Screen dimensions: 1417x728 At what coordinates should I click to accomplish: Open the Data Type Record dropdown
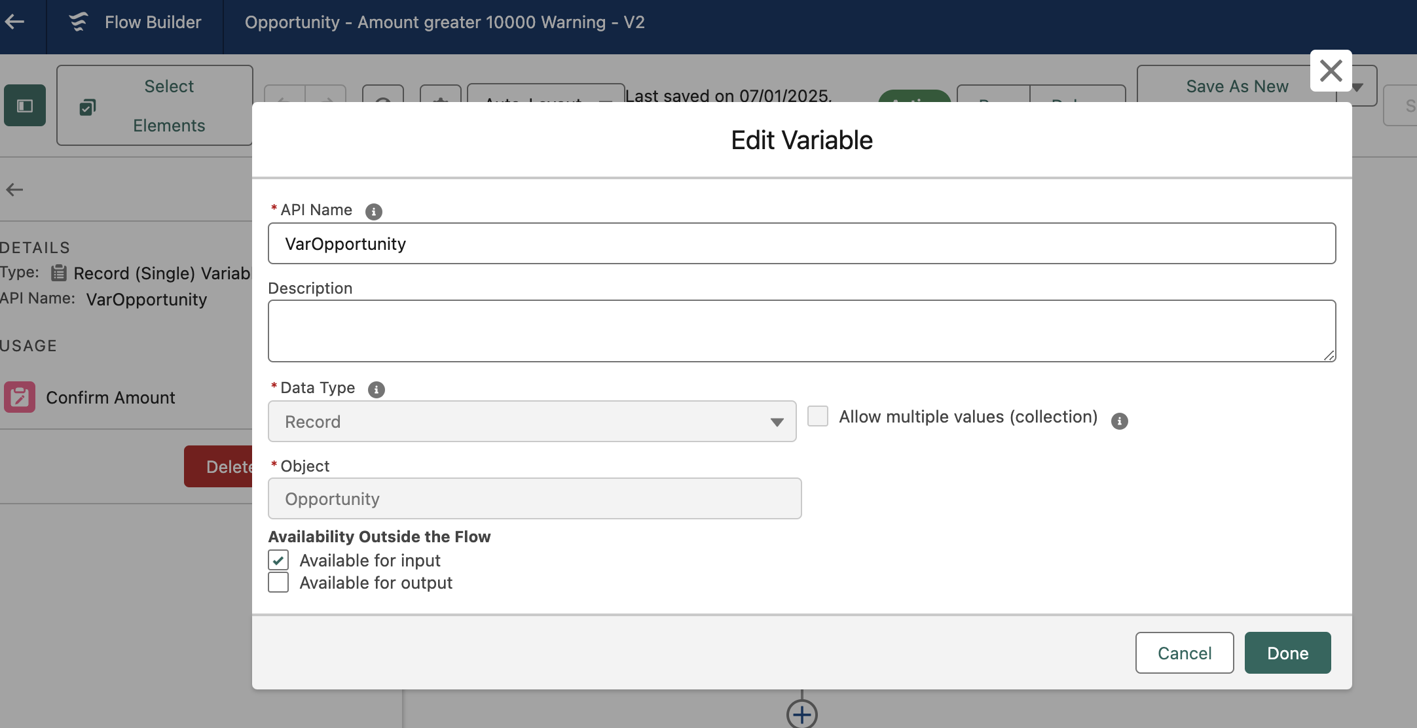click(x=532, y=422)
